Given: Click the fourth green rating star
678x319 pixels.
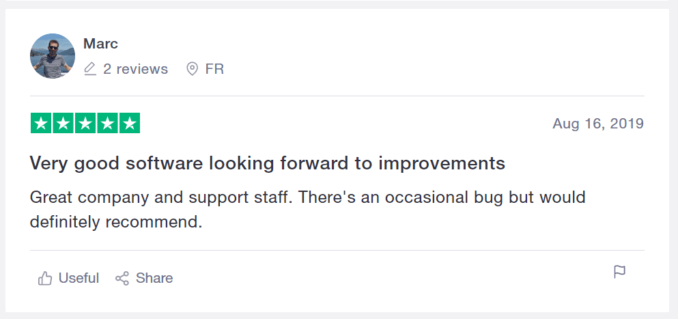Looking at the screenshot, I should pos(107,123).
